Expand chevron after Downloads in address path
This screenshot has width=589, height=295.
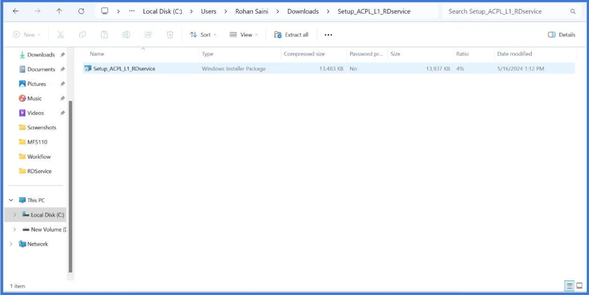pos(328,11)
